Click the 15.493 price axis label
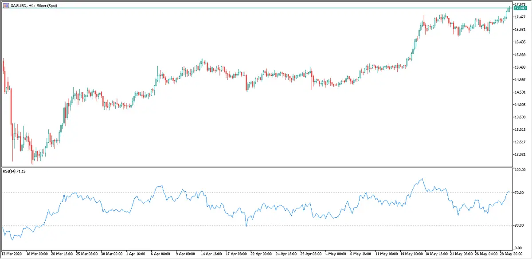Viewport: 532px width, 259px height. click(520, 67)
